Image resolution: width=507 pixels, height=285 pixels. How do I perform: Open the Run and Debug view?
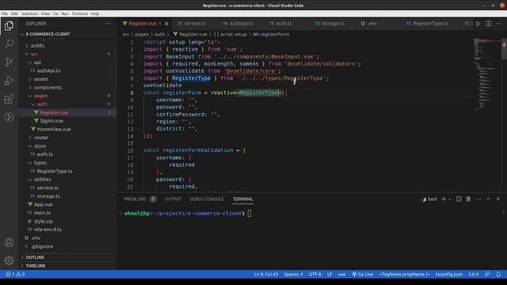(x=9, y=81)
